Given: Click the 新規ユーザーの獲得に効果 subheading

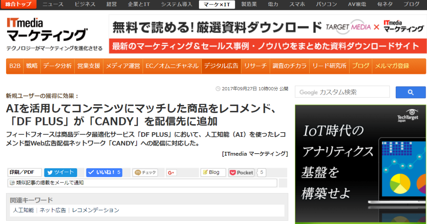Looking at the screenshot, I should click(x=42, y=96).
